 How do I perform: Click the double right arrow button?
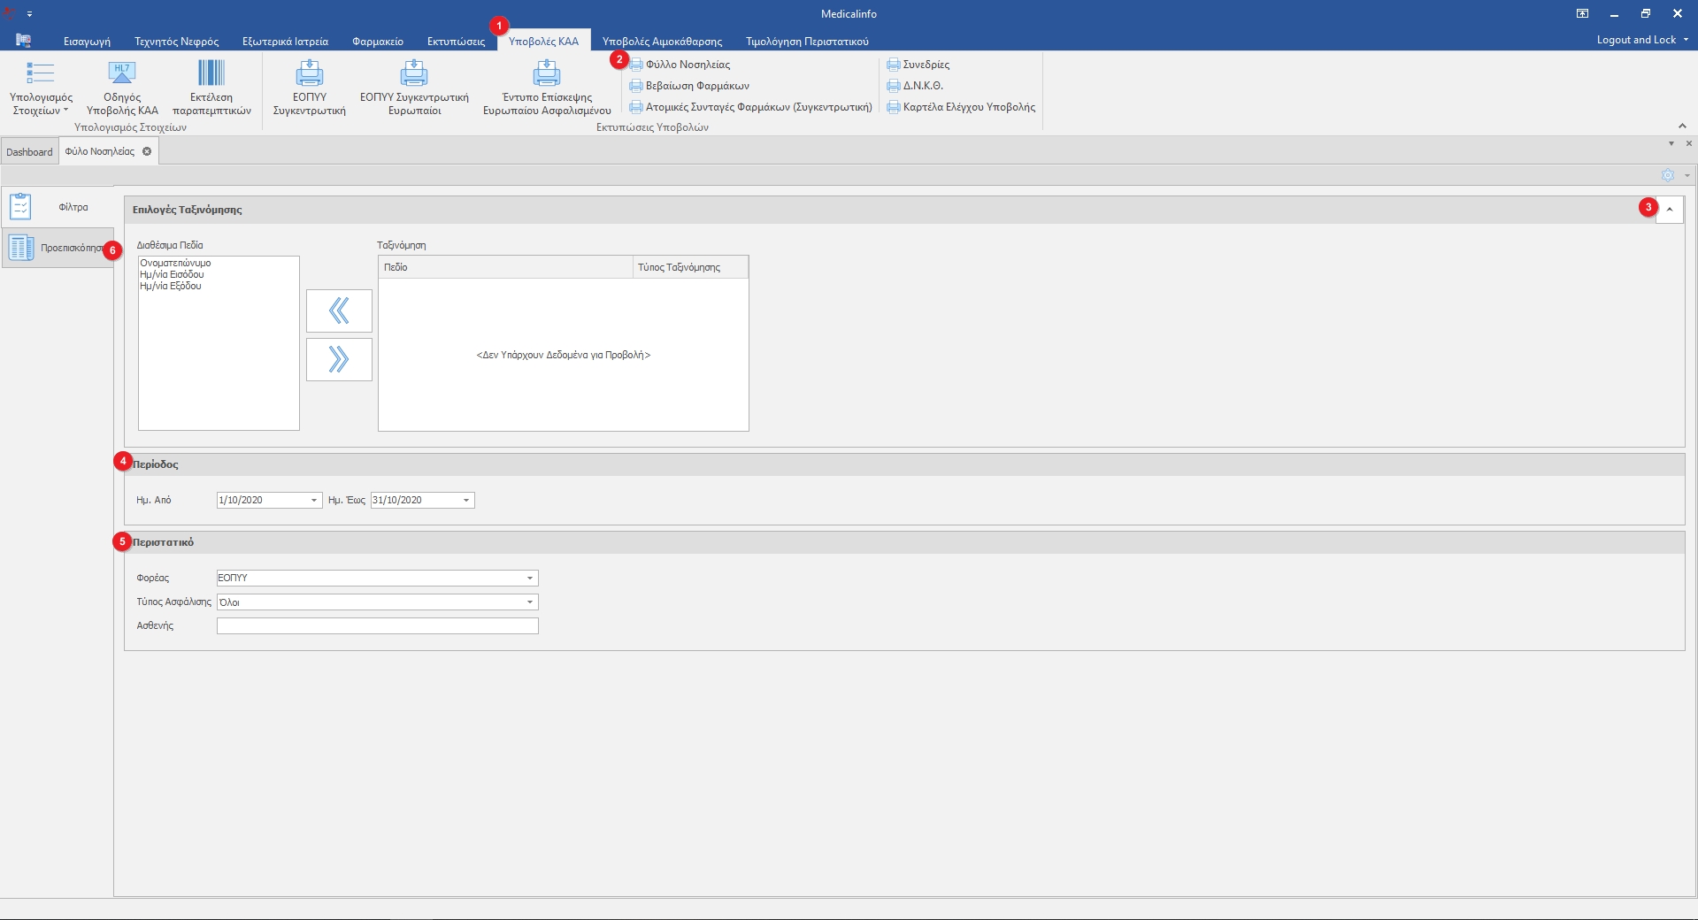tap(339, 359)
